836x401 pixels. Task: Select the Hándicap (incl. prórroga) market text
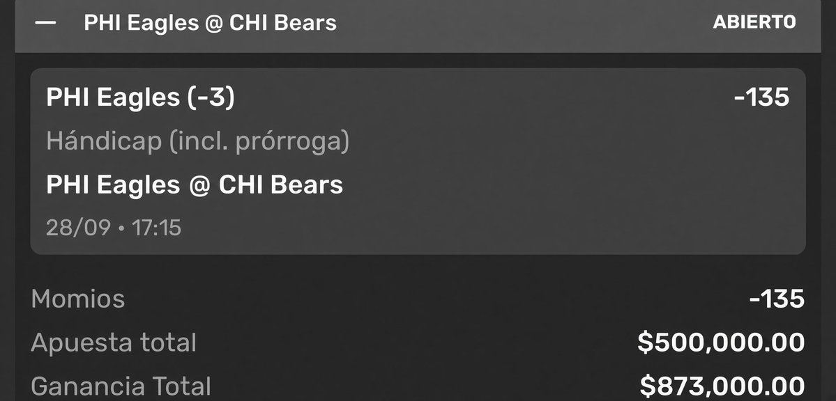pyautogui.click(x=198, y=141)
